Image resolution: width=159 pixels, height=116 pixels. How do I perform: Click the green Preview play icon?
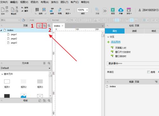tap(113, 10)
